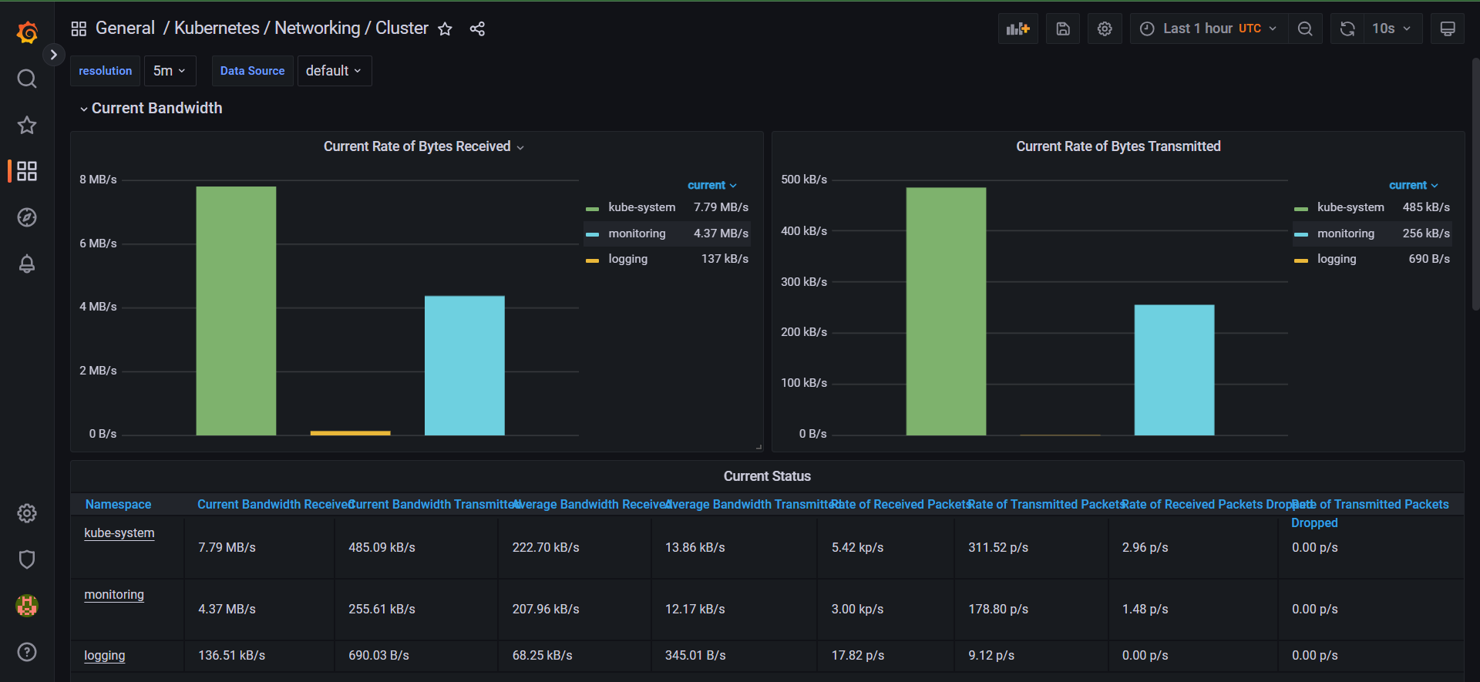Sort by Current Bandwidth Received column
The width and height of the screenshot is (1480, 682).
274,504
